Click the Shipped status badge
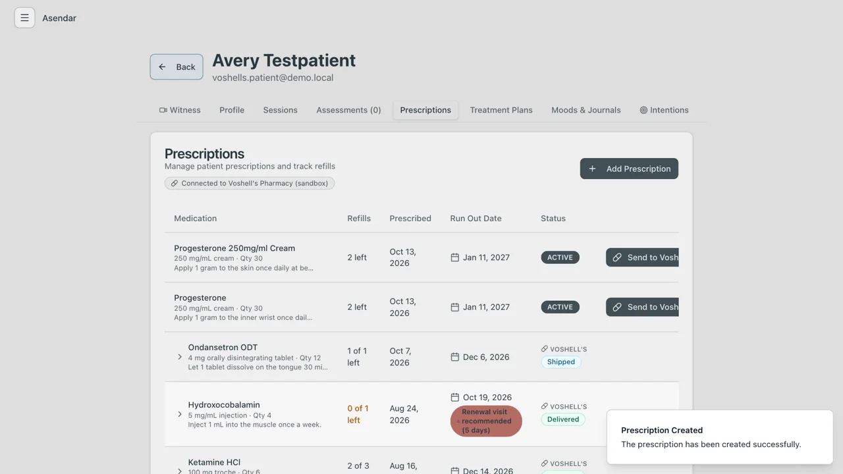Screen dimensions: 843x474 (x=561, y=362)
